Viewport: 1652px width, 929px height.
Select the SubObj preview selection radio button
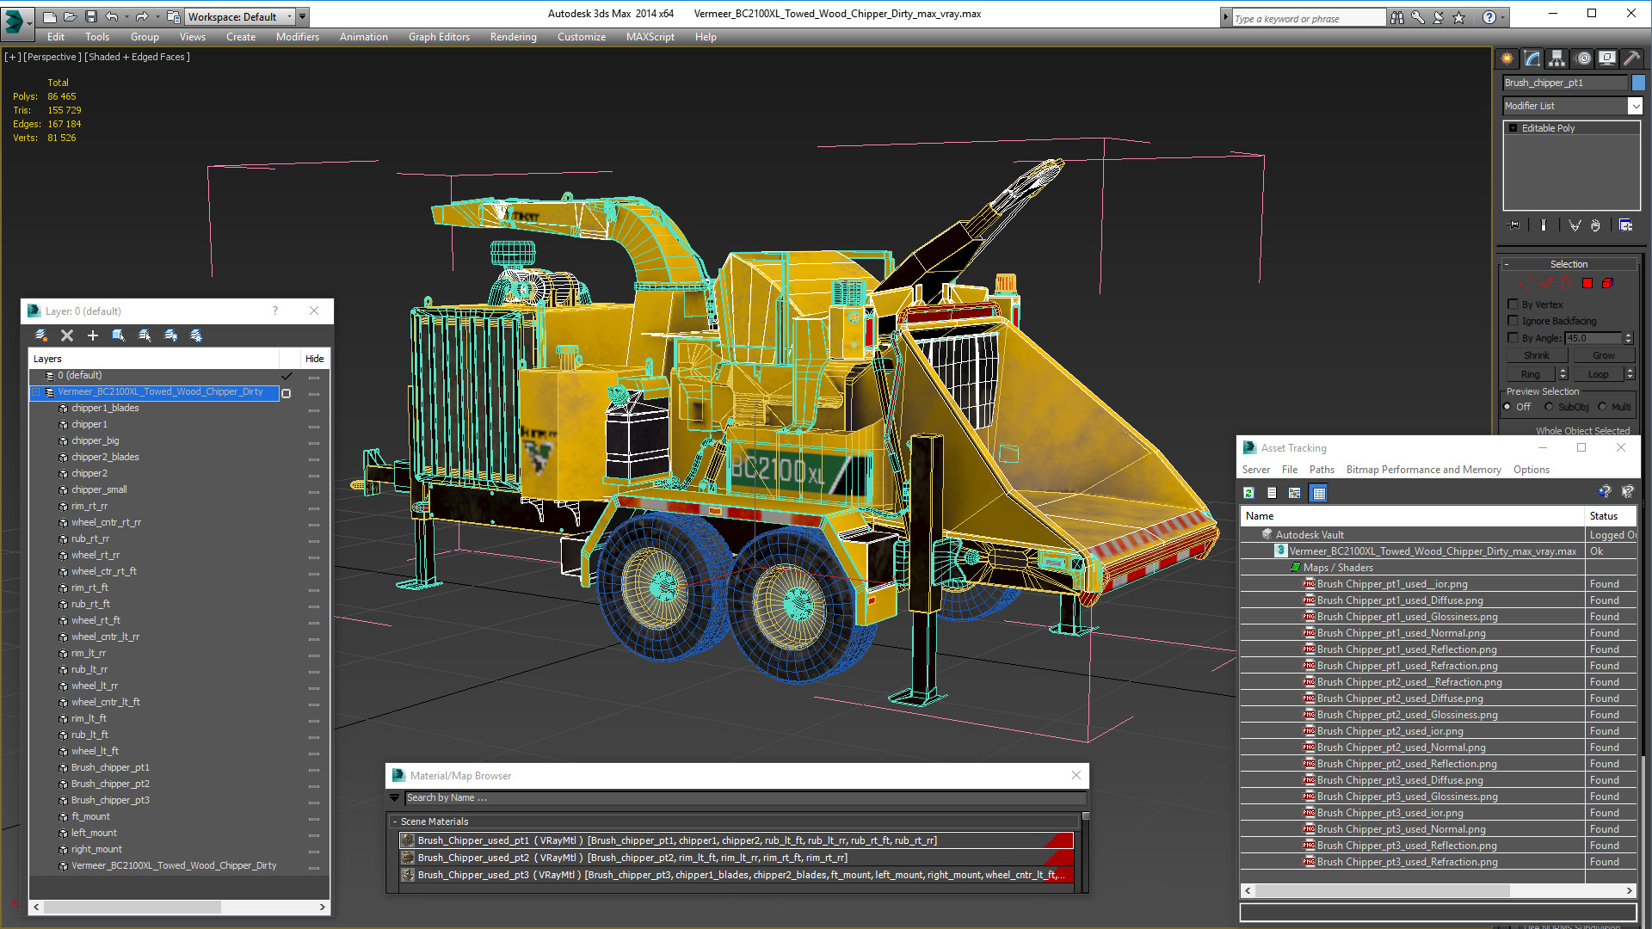[x=1549, y=407]
